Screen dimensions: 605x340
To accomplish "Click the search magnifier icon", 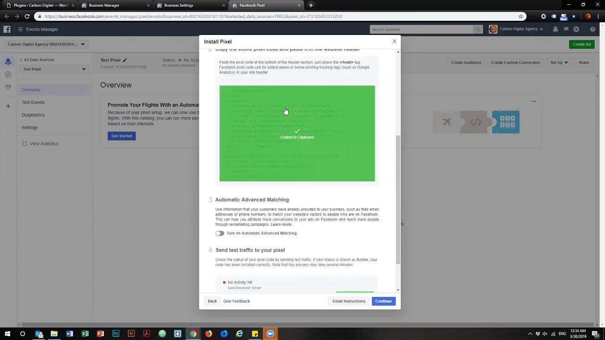I will pos(478,29).
